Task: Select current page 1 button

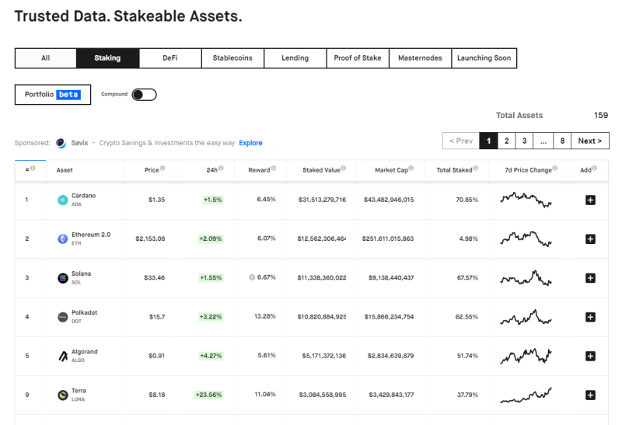Action: 489,141
